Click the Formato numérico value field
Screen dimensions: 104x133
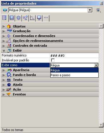(x=74, y=55)
